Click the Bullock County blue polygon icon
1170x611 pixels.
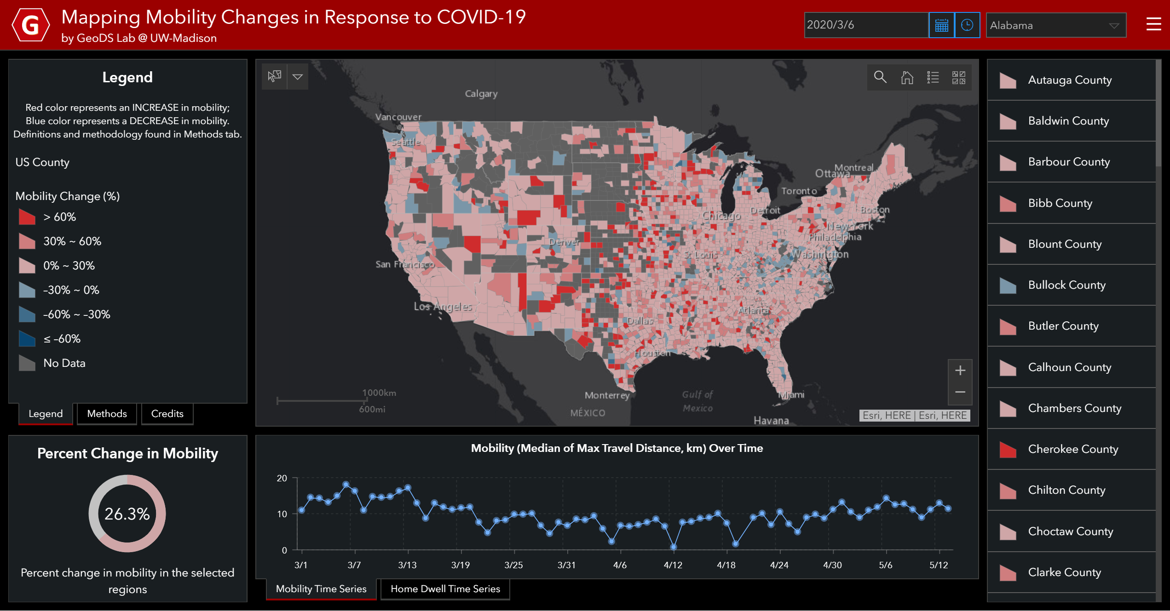tap(1008, 286)
